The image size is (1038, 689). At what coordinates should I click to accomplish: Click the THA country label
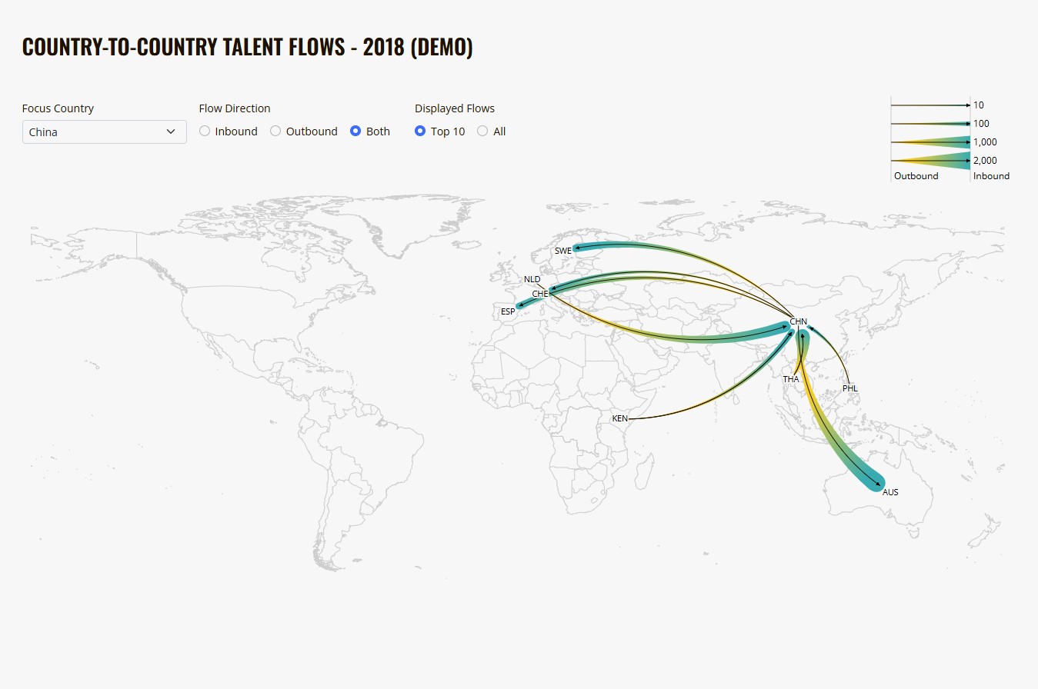[x=791, y=379]
